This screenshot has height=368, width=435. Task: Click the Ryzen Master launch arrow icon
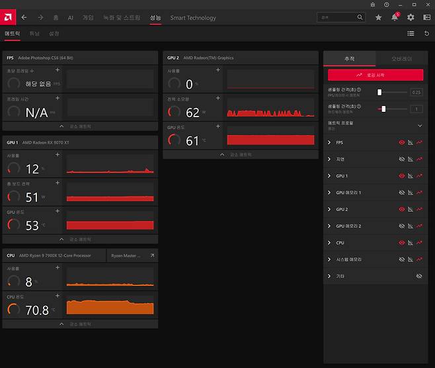tap(153, 255)
